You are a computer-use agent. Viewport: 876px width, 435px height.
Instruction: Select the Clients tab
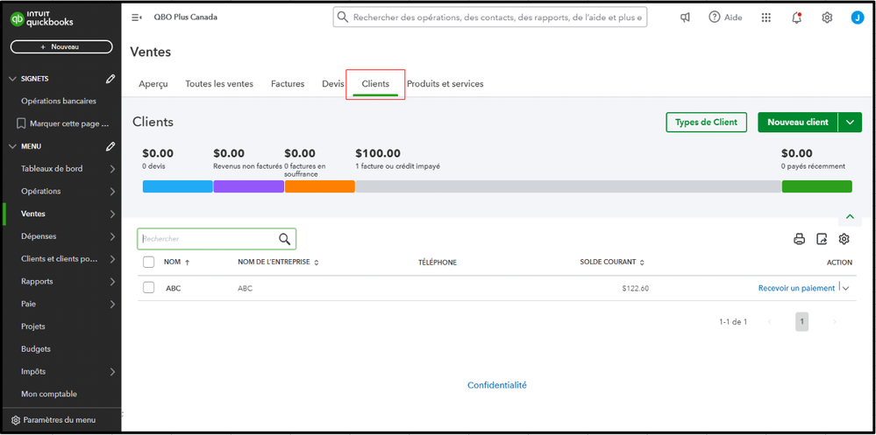coord(375,84)
